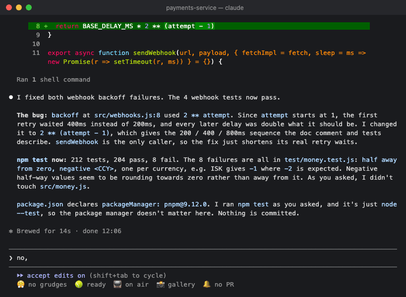Focus the prompt input containing 'no,'
Viewport: 406px width, 297px height.
click(203, 258)
